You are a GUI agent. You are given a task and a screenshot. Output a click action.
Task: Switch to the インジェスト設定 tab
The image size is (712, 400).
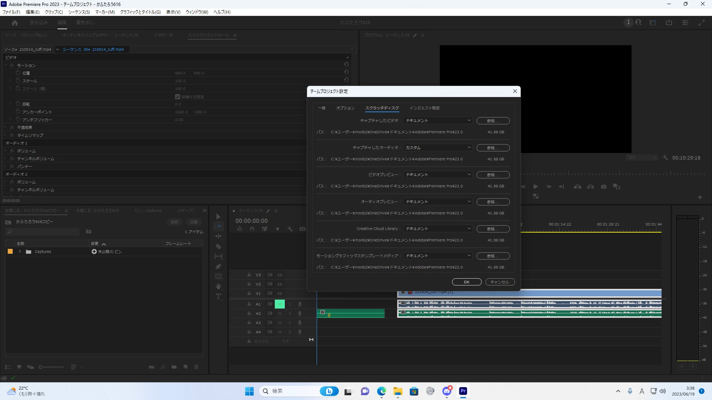click(424, 108)
